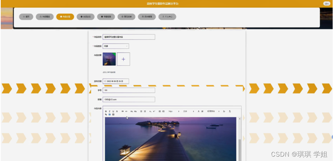Select the highlighted orange 作品分享 tab
This screenshot has height=161, width=333.
click(x=65, y=17)
